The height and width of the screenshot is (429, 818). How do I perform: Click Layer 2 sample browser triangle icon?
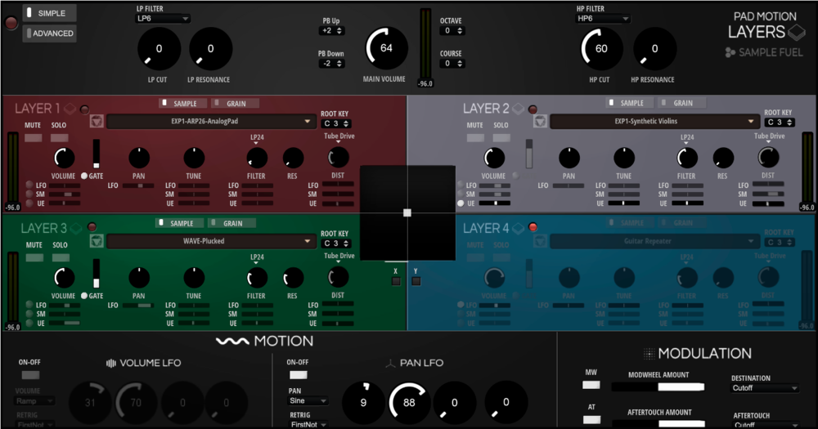pos(540,122)
